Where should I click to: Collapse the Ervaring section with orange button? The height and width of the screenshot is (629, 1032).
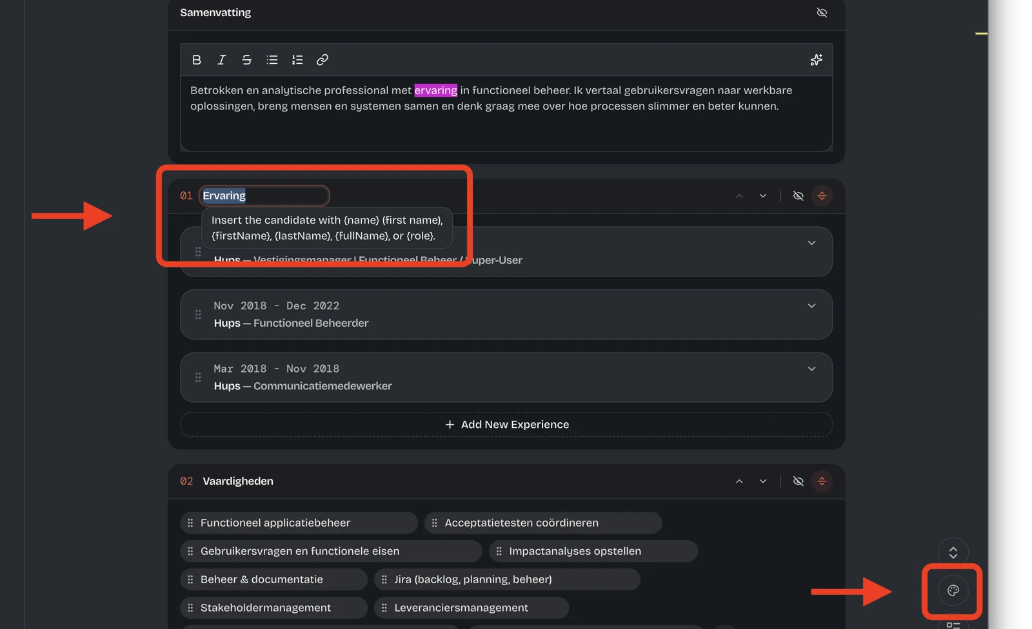[822, 196]
